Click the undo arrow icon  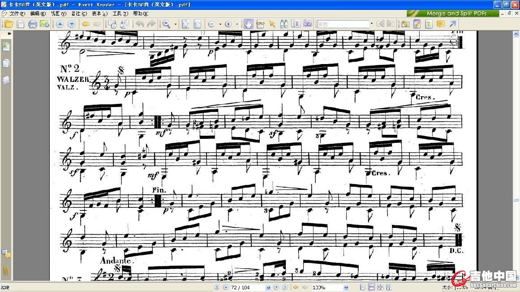click(x=140, y=24)
